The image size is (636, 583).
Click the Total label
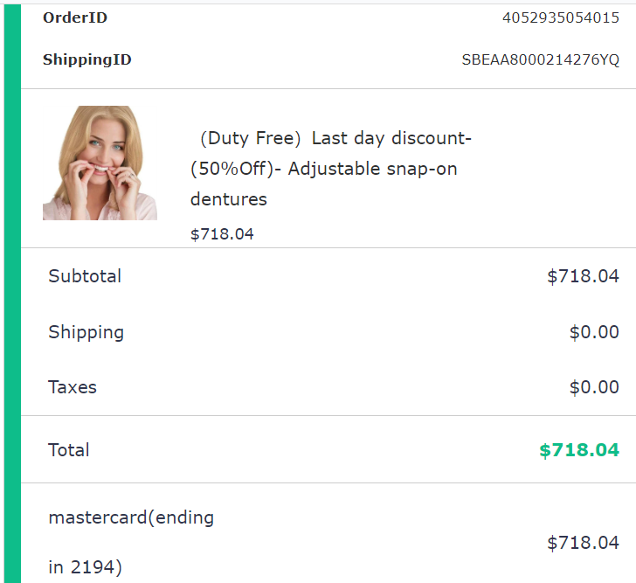[69, 450]
